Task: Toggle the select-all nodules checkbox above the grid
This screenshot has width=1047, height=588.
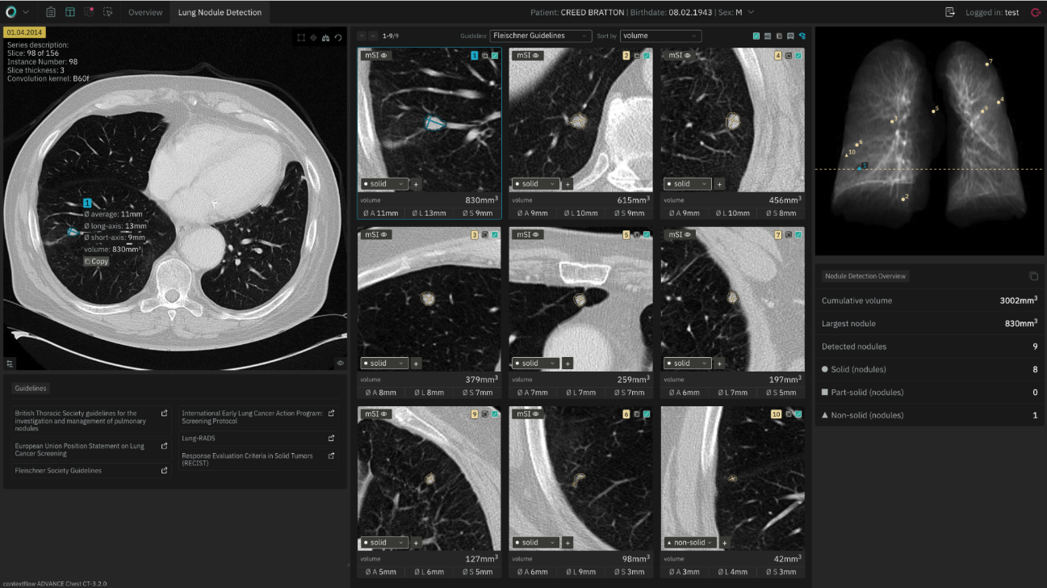Action: [x=756, y=36]
